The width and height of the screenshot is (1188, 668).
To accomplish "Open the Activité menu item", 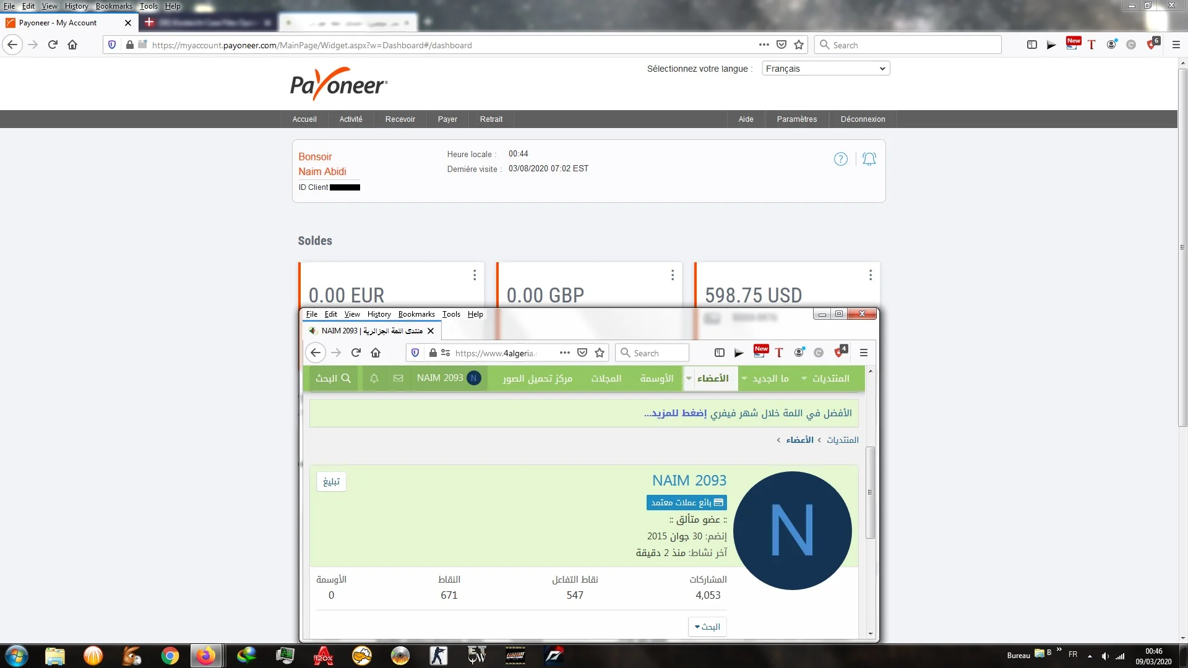I will pos(351,119).
